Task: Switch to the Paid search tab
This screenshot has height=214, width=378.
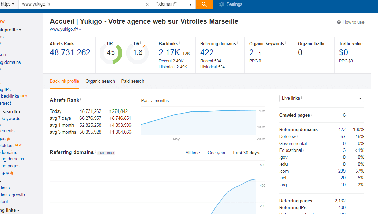Action: coord(133,81)
